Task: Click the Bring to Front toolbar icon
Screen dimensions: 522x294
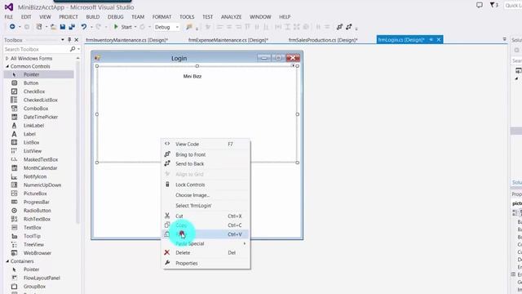Action: 339,27
